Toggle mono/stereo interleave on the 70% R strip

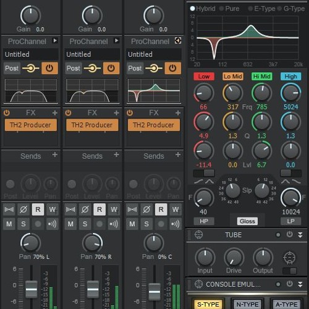point(70,210)
